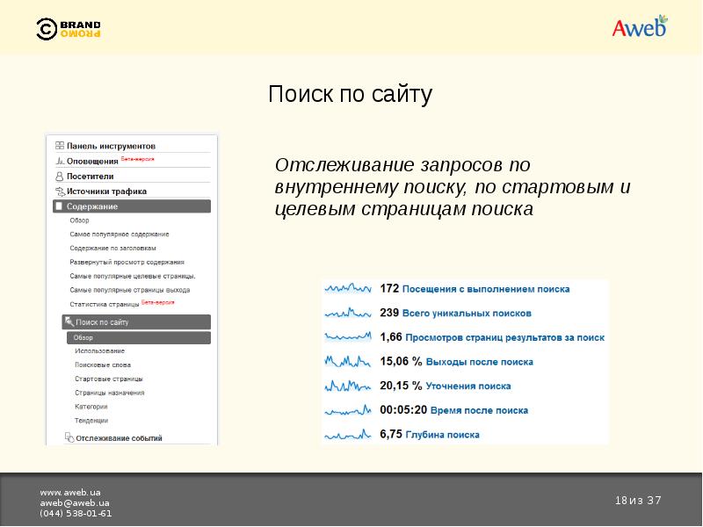703x527 pixels.
Task: Click the Выходы после поиска link
Action: click(482, 361)
